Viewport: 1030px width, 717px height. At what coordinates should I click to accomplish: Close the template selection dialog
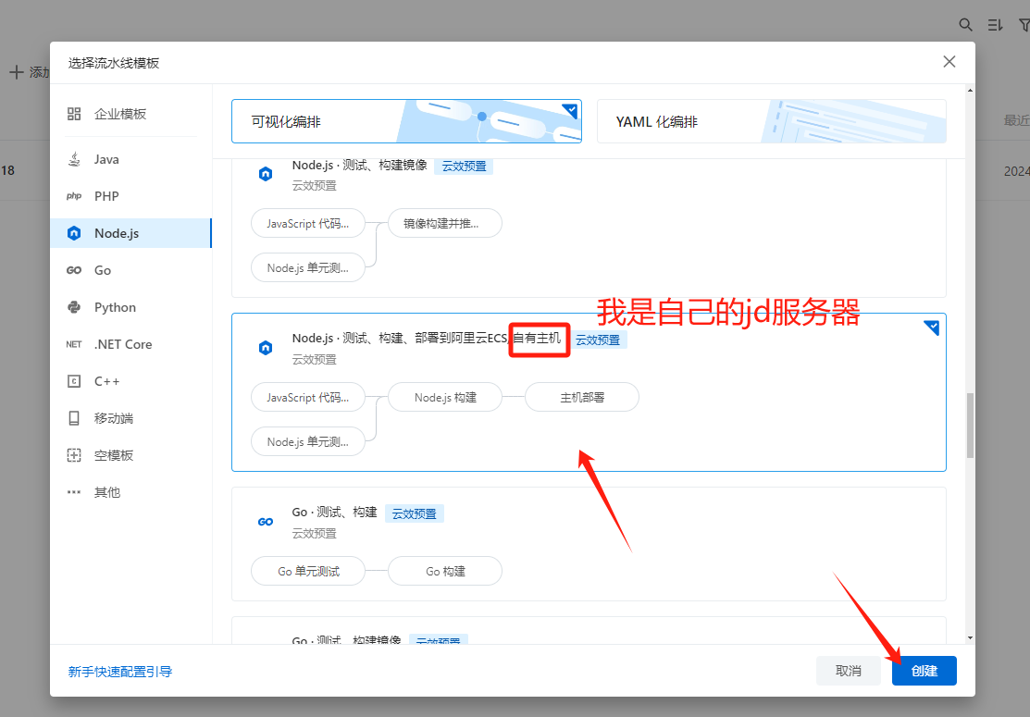coord(949,62)
